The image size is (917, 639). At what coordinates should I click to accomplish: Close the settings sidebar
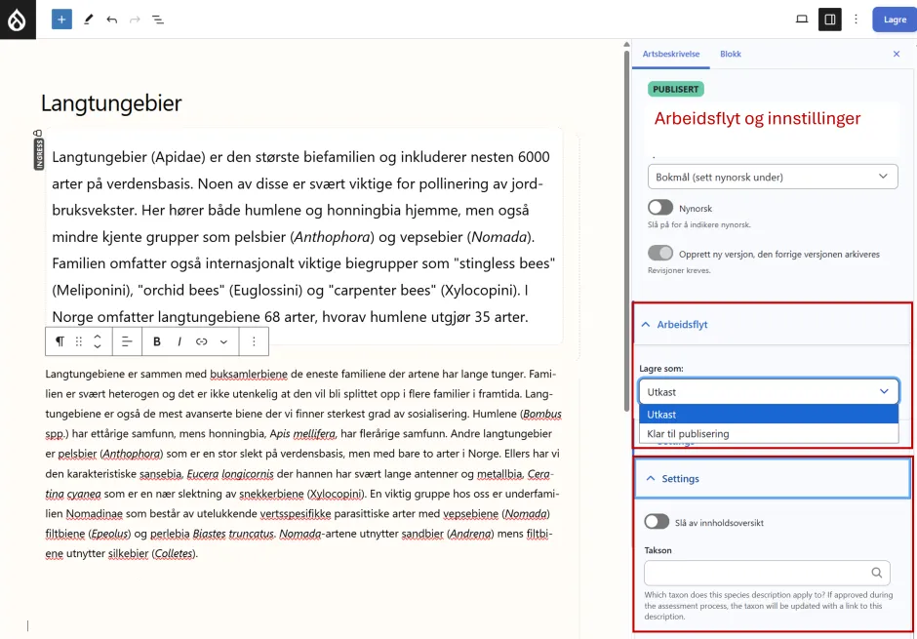[896, 54]
